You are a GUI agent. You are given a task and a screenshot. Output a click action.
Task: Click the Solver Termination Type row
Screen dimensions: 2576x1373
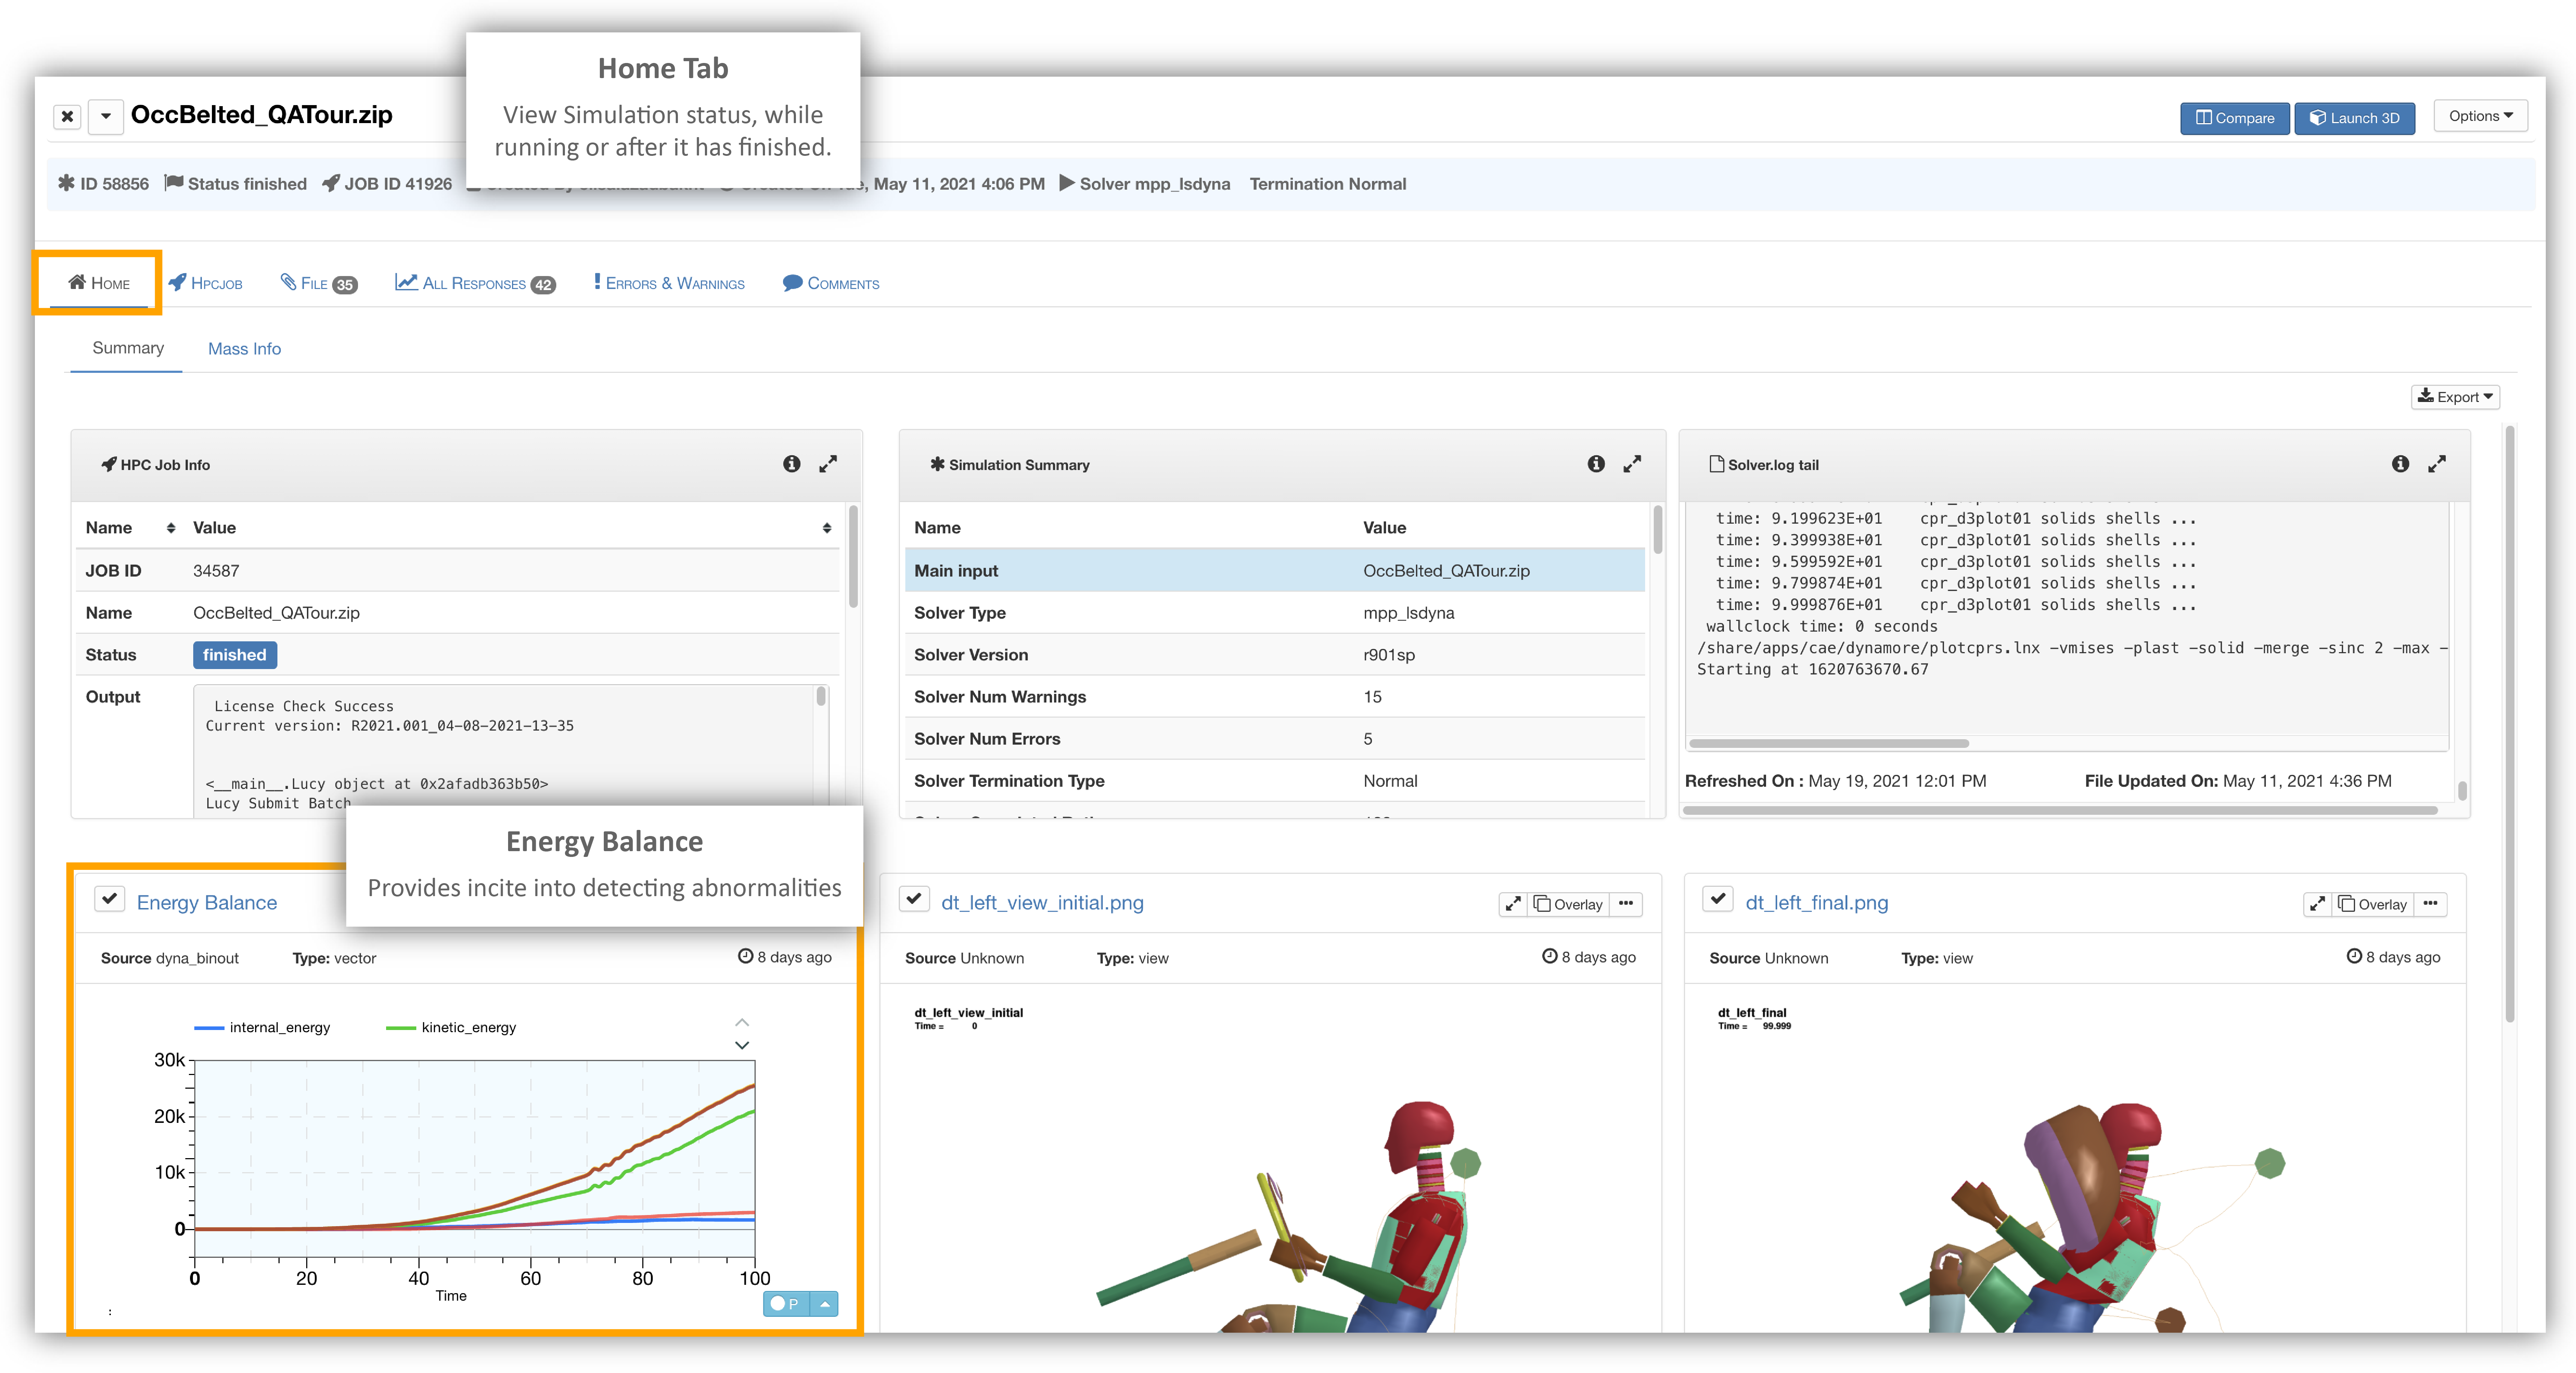click(1275, 781)
